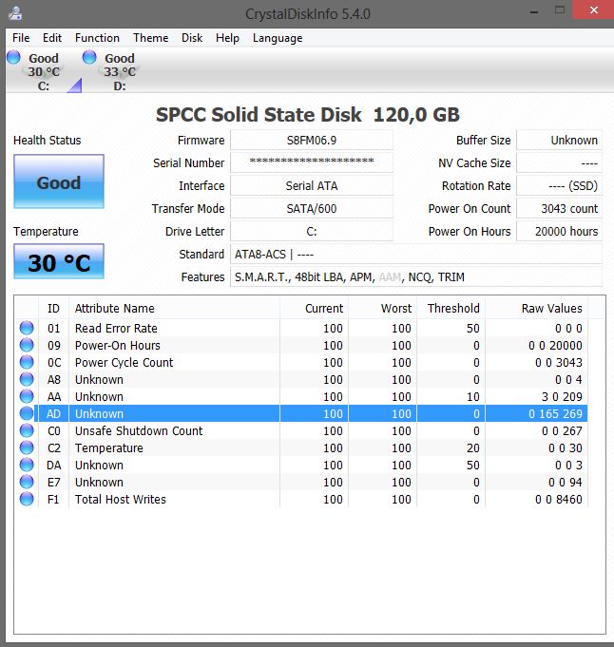The width and height of the screenshot is (614, 647).
Task: Select the Unsafe Shutdown Count attribute name
Action: point(139,430)
